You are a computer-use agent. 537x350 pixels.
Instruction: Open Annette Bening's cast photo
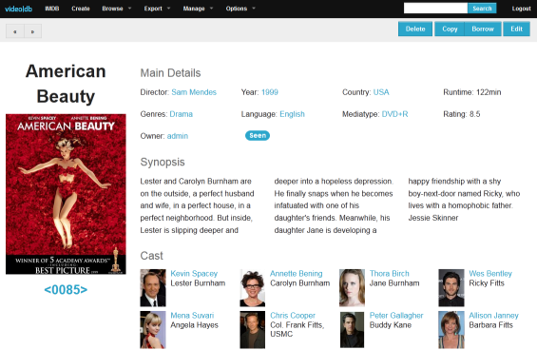tap(253, 287)
